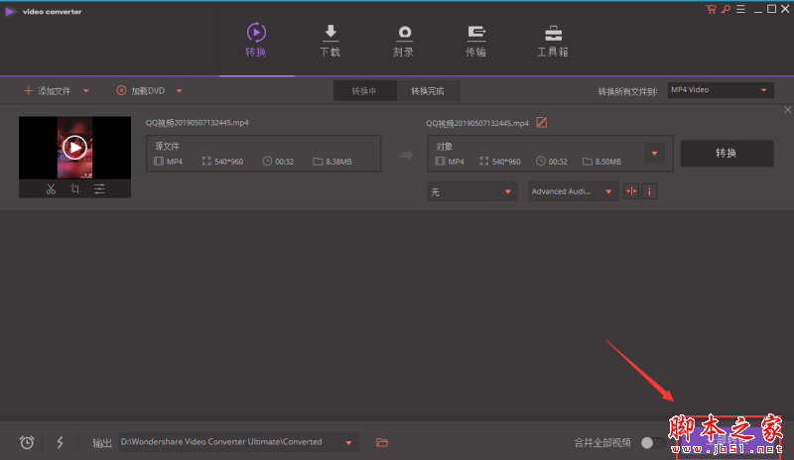Viewport: 794px width, 460px height.
Task: Open the output path dropdown
Action: [239, 442]
